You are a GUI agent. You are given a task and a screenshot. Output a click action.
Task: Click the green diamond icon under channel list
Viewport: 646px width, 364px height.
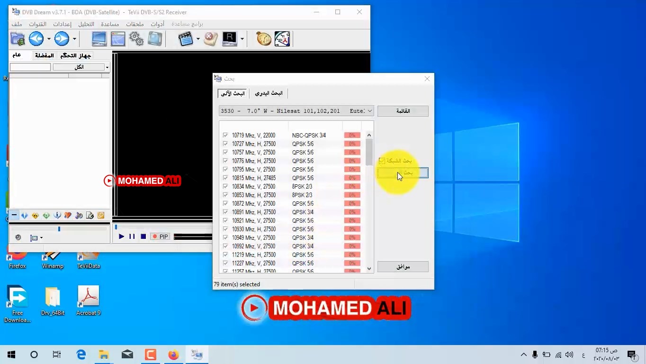46,215
